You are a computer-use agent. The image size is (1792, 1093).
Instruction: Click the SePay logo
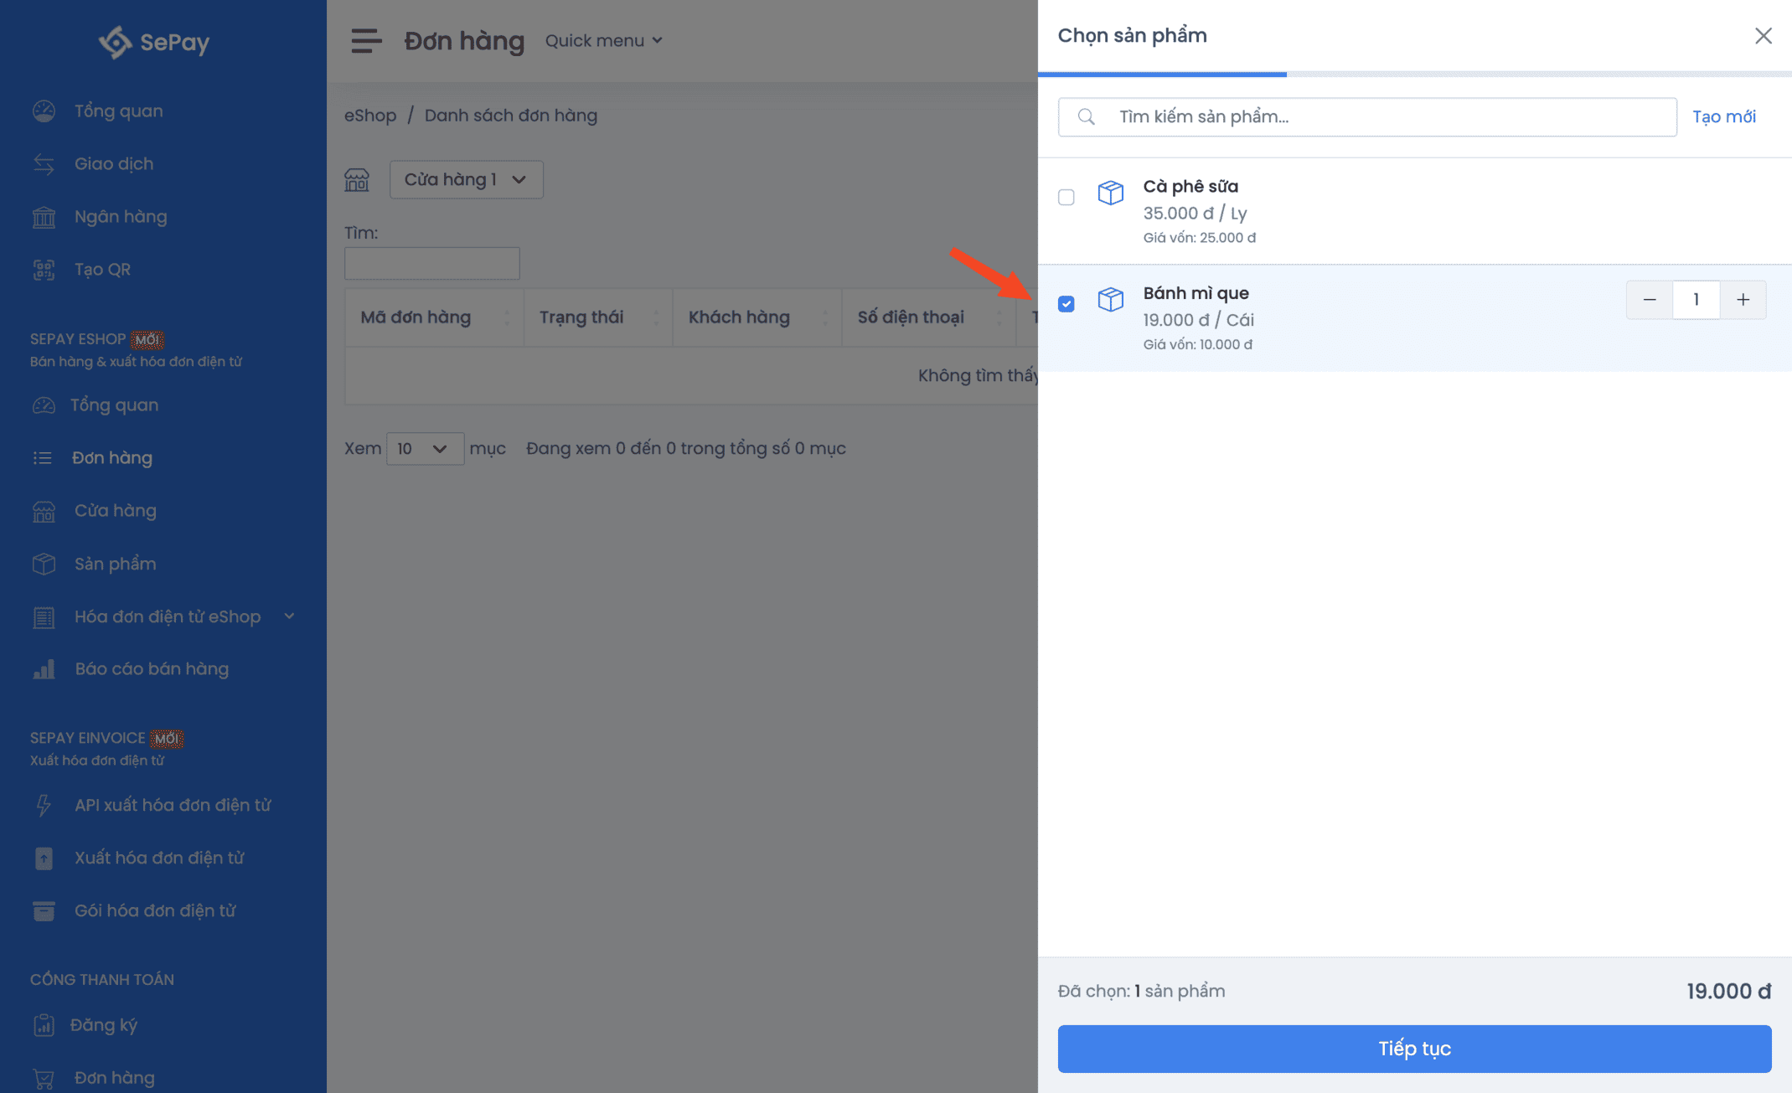[x=154, y=41]
